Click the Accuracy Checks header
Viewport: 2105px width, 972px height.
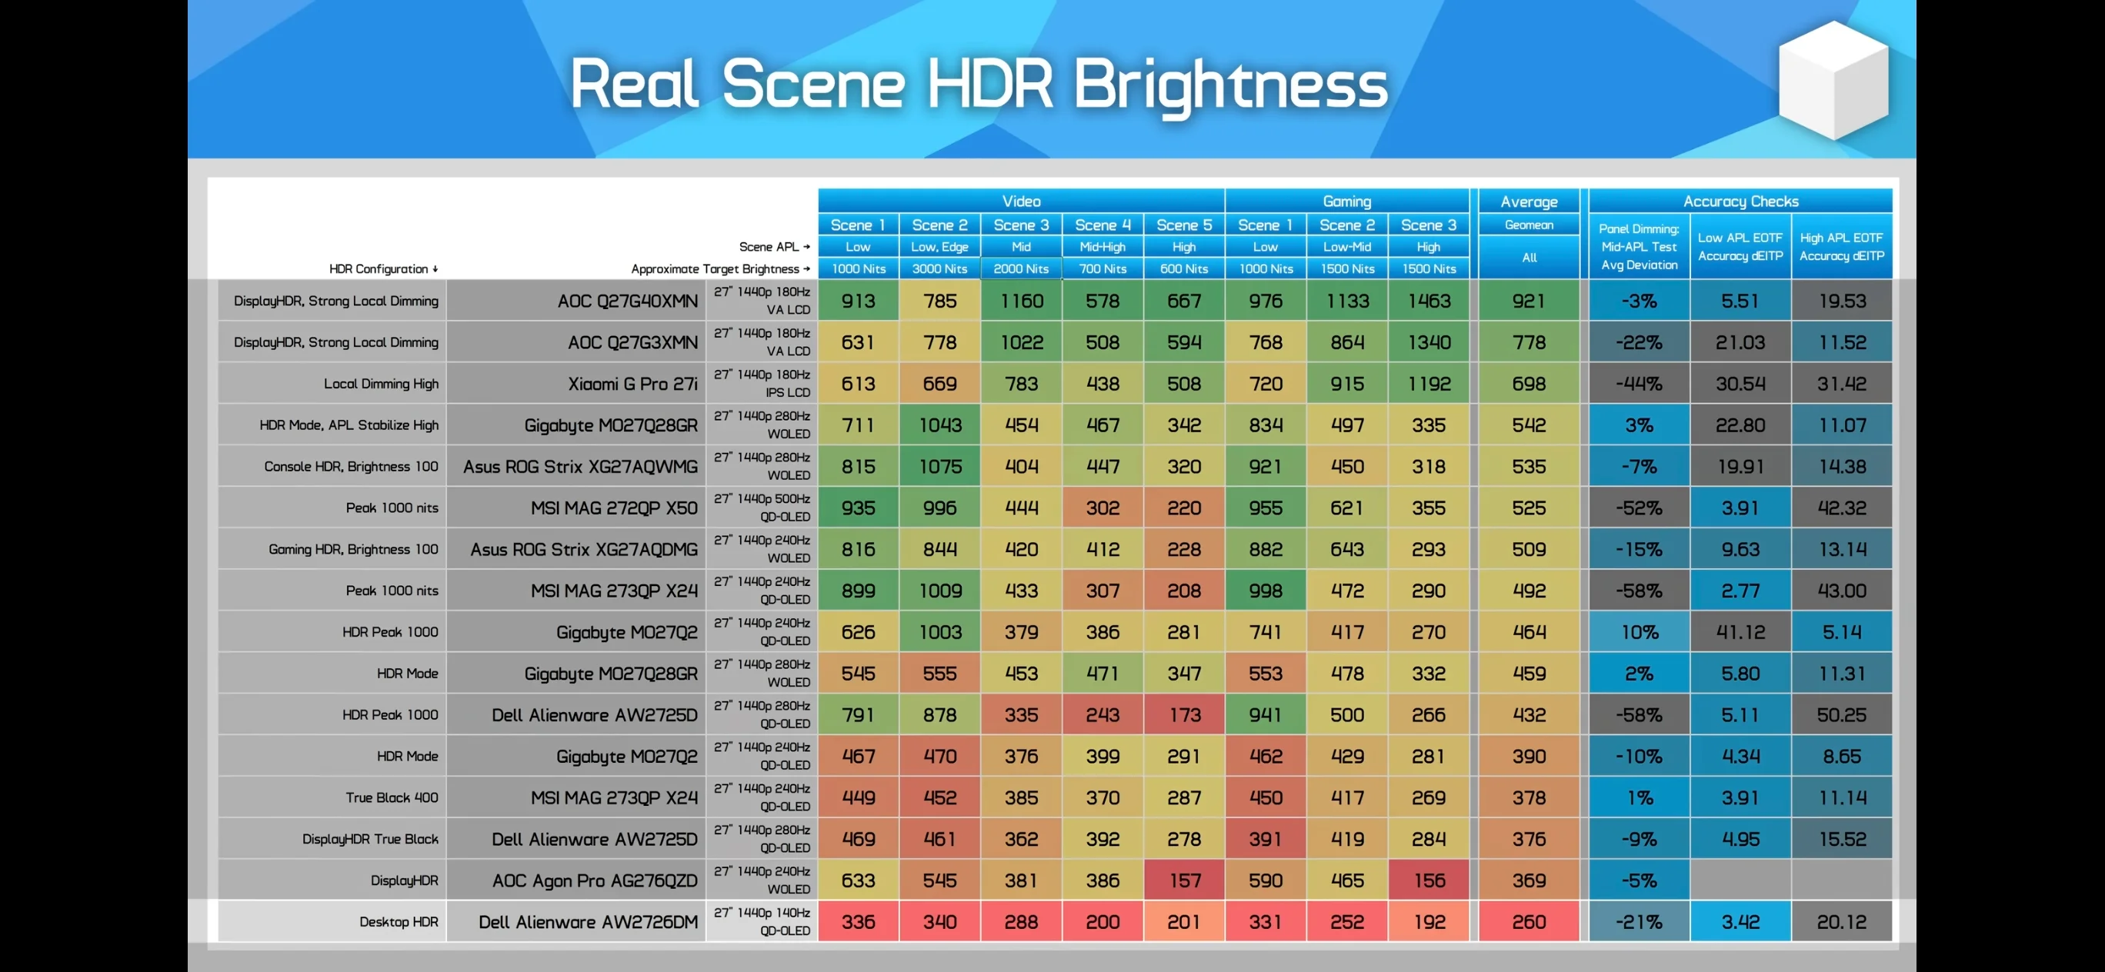pos(1740,201)
